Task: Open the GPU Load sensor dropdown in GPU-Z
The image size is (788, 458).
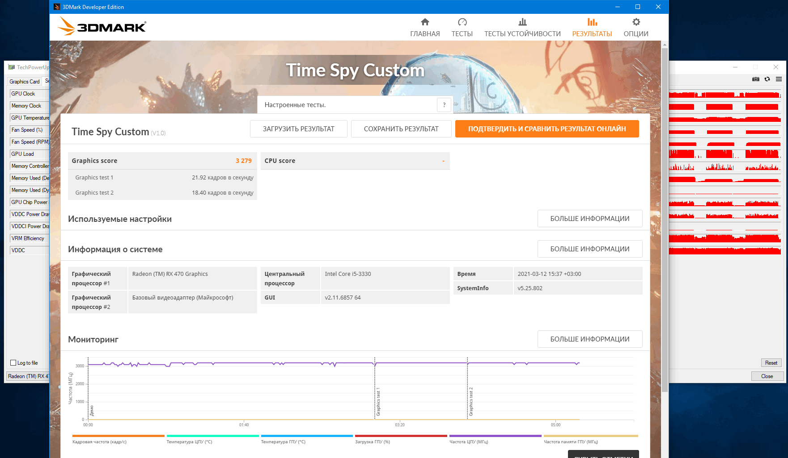Action: tap(30, 154)
